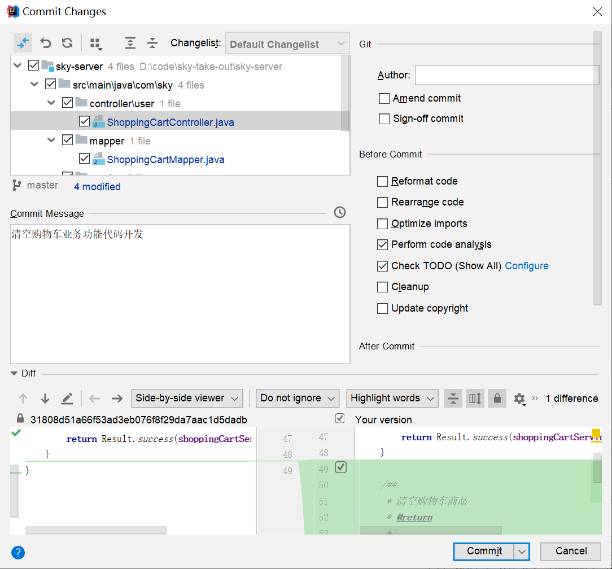612x569 pixels.
Task: Click green checkmark inspection icon in diff
Action: coord(16,432)
